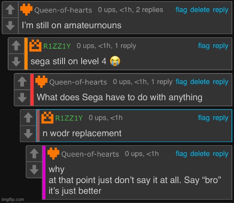Downvote the "I'm still on amateurnouns" comment
Viewport: 234px width, 203px height.
[10, 26]
